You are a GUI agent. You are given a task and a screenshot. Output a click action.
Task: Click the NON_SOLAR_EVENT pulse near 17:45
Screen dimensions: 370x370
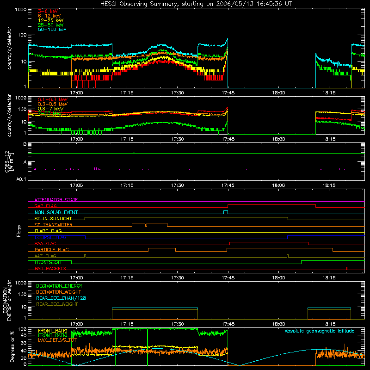point(226,212)
